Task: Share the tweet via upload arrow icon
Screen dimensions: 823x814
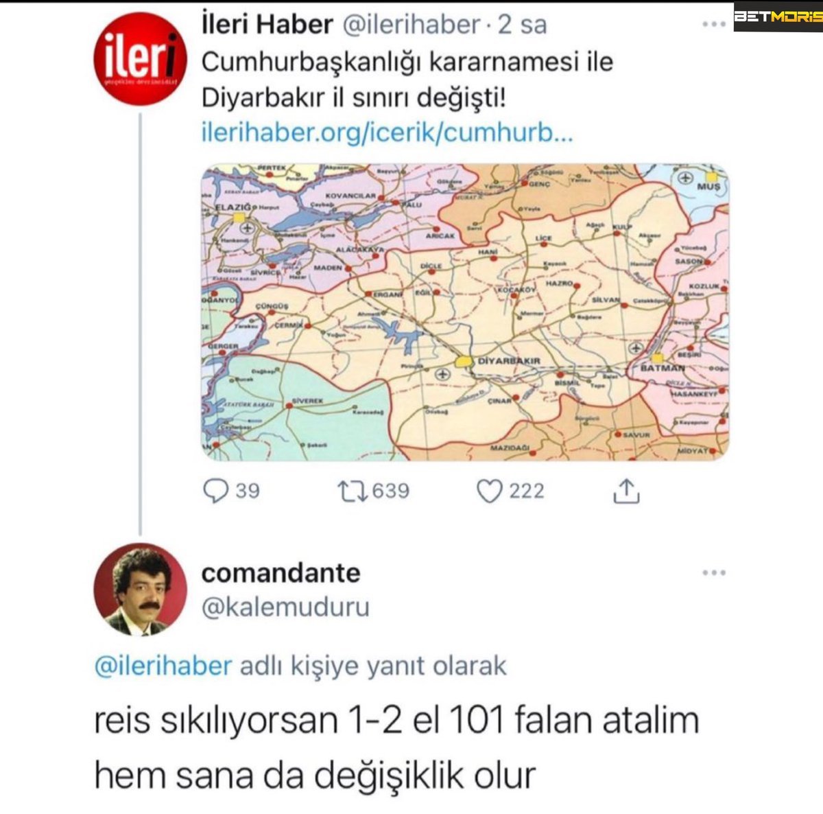Action: click(625, 491)
